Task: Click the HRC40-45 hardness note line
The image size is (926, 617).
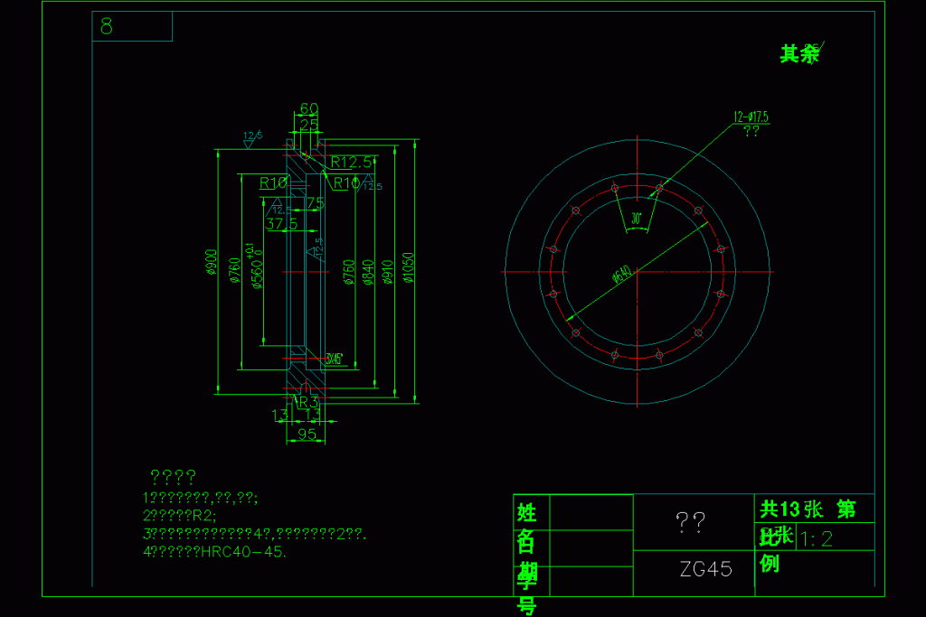Action: click(x=215, y=552)
